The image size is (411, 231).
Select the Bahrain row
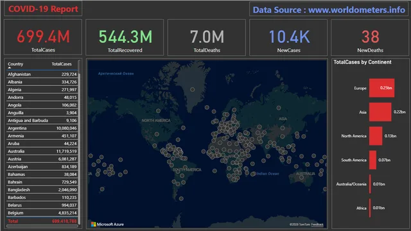(x=42, y=182)
